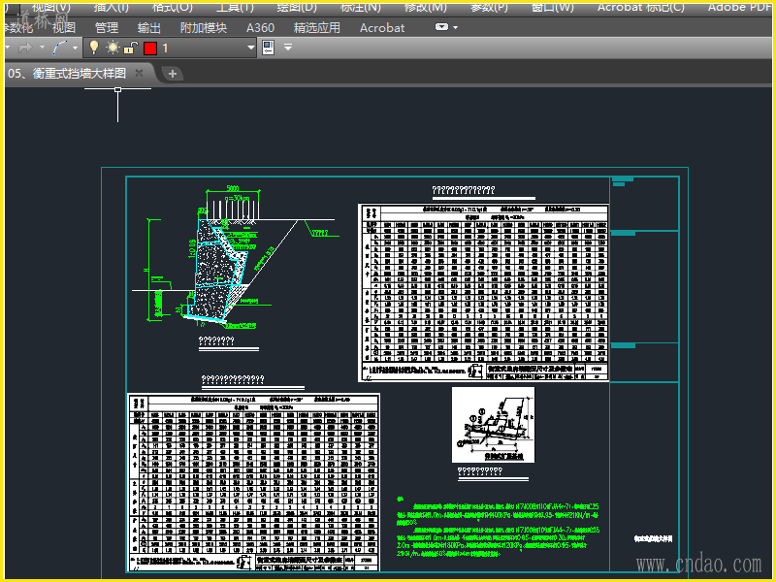Open the new drawing tab plus button
776x582 pixels.
pos(173,74)
